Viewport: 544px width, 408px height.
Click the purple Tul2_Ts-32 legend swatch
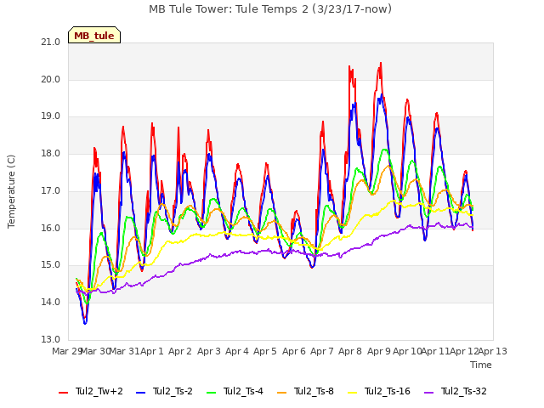click(x=429, y=392)
